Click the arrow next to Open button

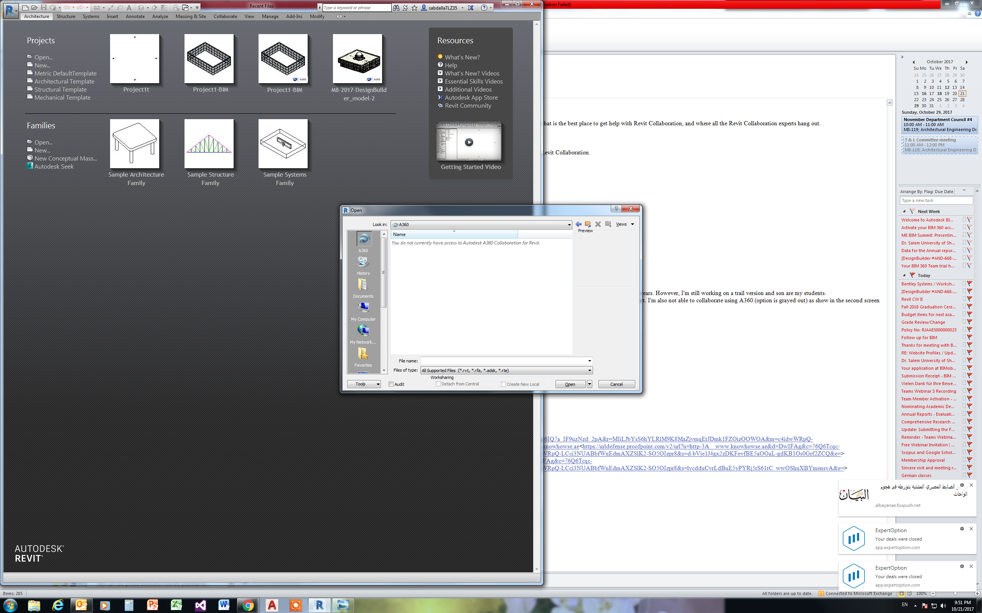(x=589, y=384)
